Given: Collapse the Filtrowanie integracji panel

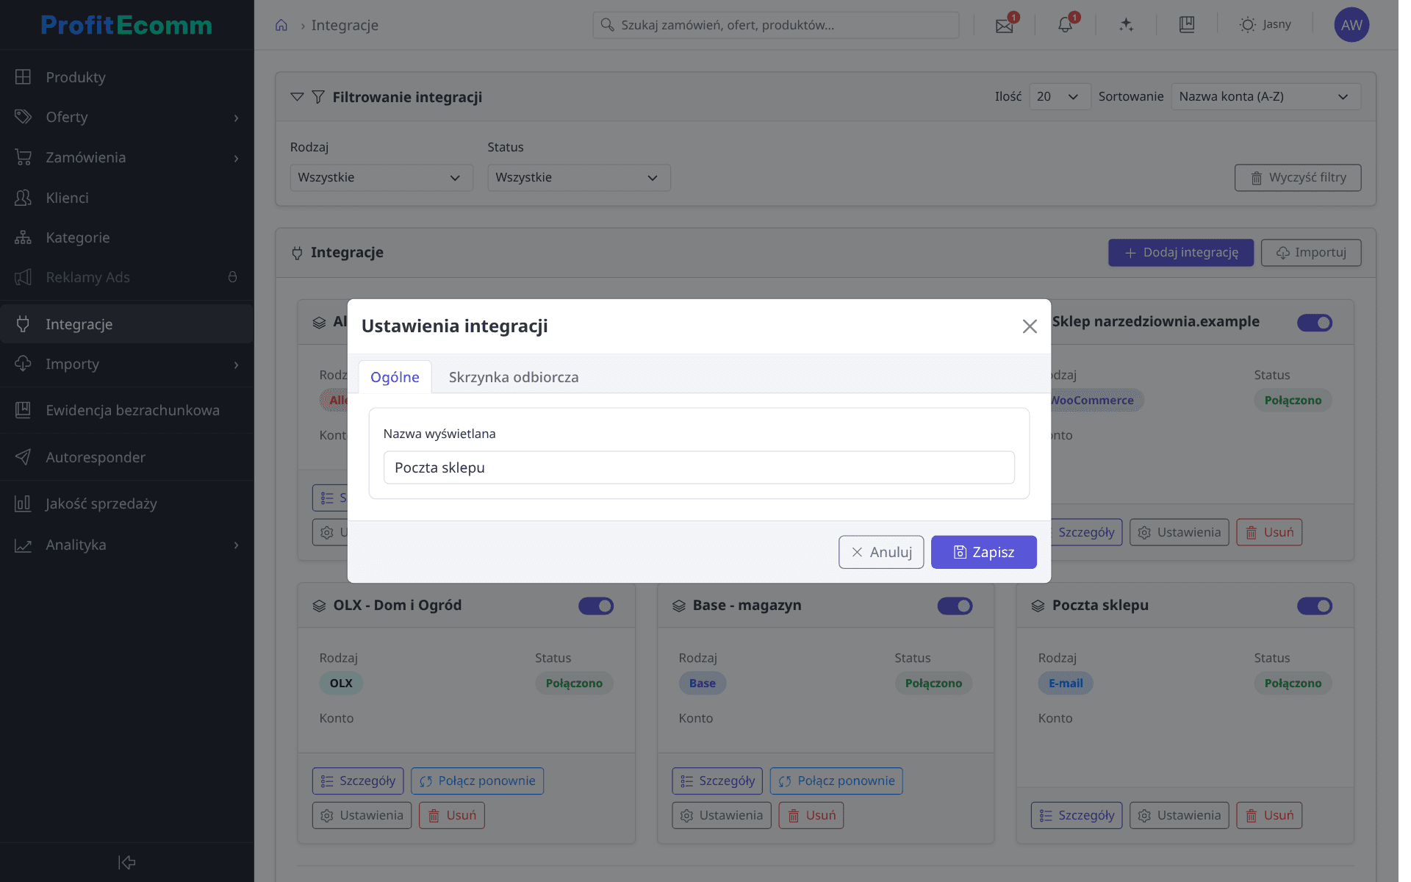Looking at the screenshot, I should (297, 97).
